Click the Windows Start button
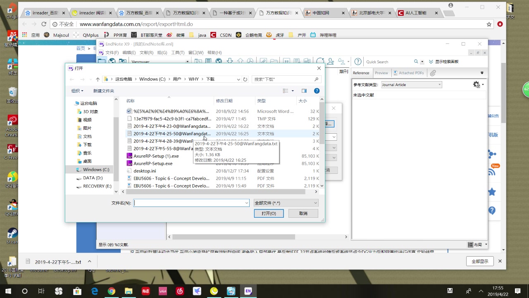 8,291
